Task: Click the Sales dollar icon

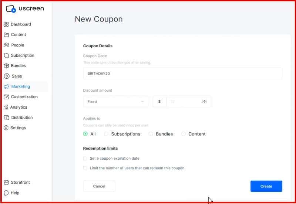Action: point(7,76)
